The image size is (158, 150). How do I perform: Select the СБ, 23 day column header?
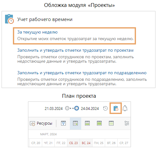pos(73,143)
